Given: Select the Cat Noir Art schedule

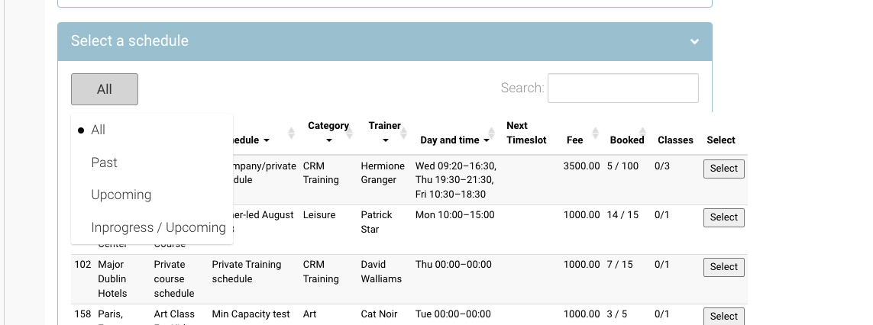Looking at the screenshot, I should click(x=723, y=316).
